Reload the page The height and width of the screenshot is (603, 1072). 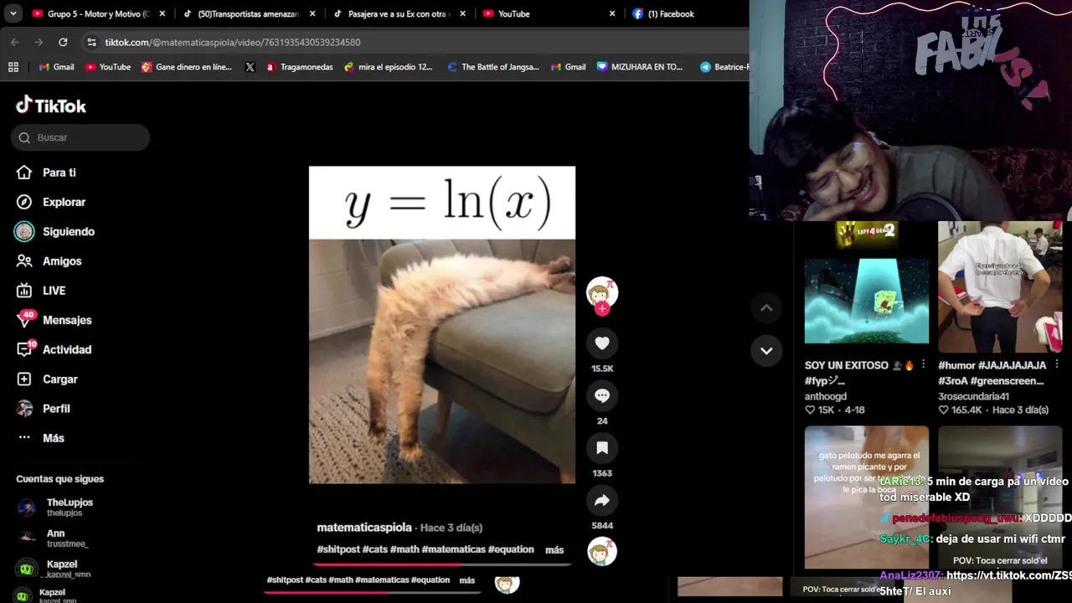63,42
